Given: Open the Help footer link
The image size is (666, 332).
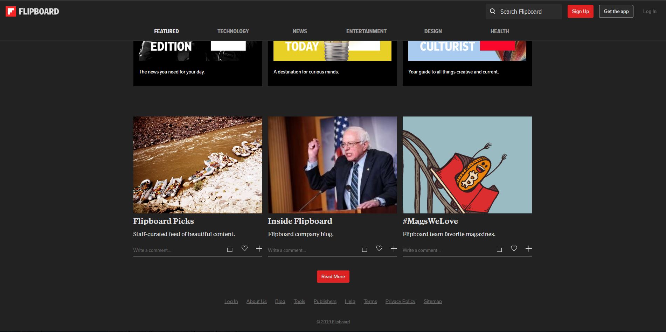Looking at the screenshot, I should tap(350, 301).
